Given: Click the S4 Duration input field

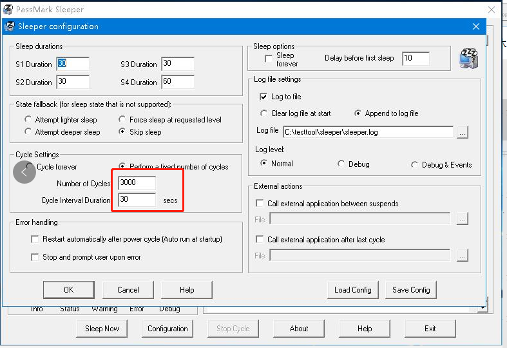Looking at the screenshot, I should coord(177,82).
